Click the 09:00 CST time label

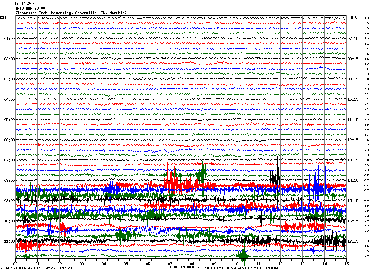coord(10,201)
